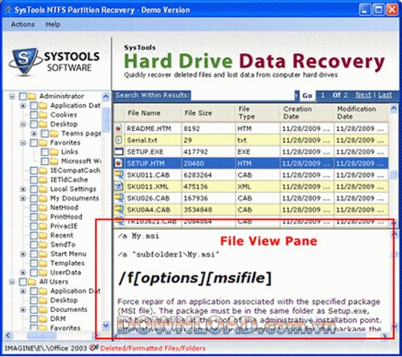402x357 pixels.
Task: Expand the Start Menu node
Action: pos(23,254)
